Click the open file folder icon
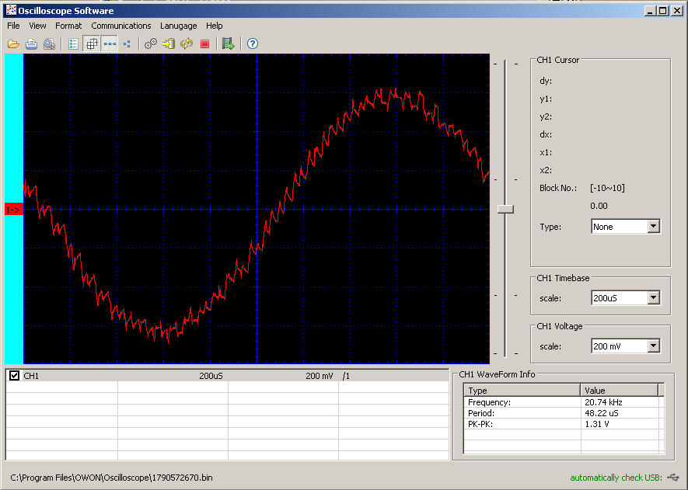Viewport: 688px width, 490px height. point(13,44)
